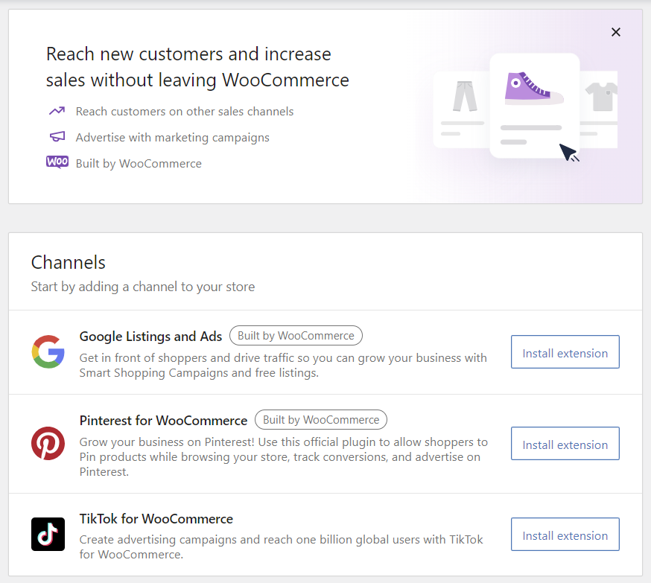
Task: Click the Woo brand icon in the banner
Action: (57, 162)
